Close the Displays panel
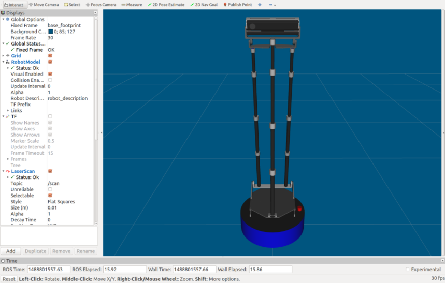 coord(95,13)
